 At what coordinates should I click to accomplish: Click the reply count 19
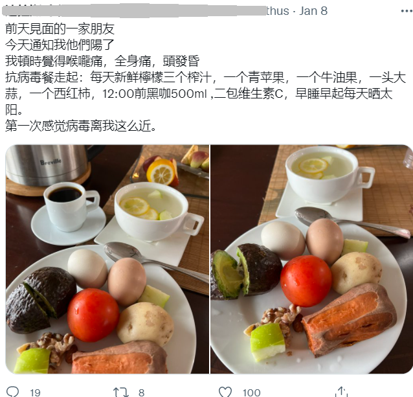35,392
